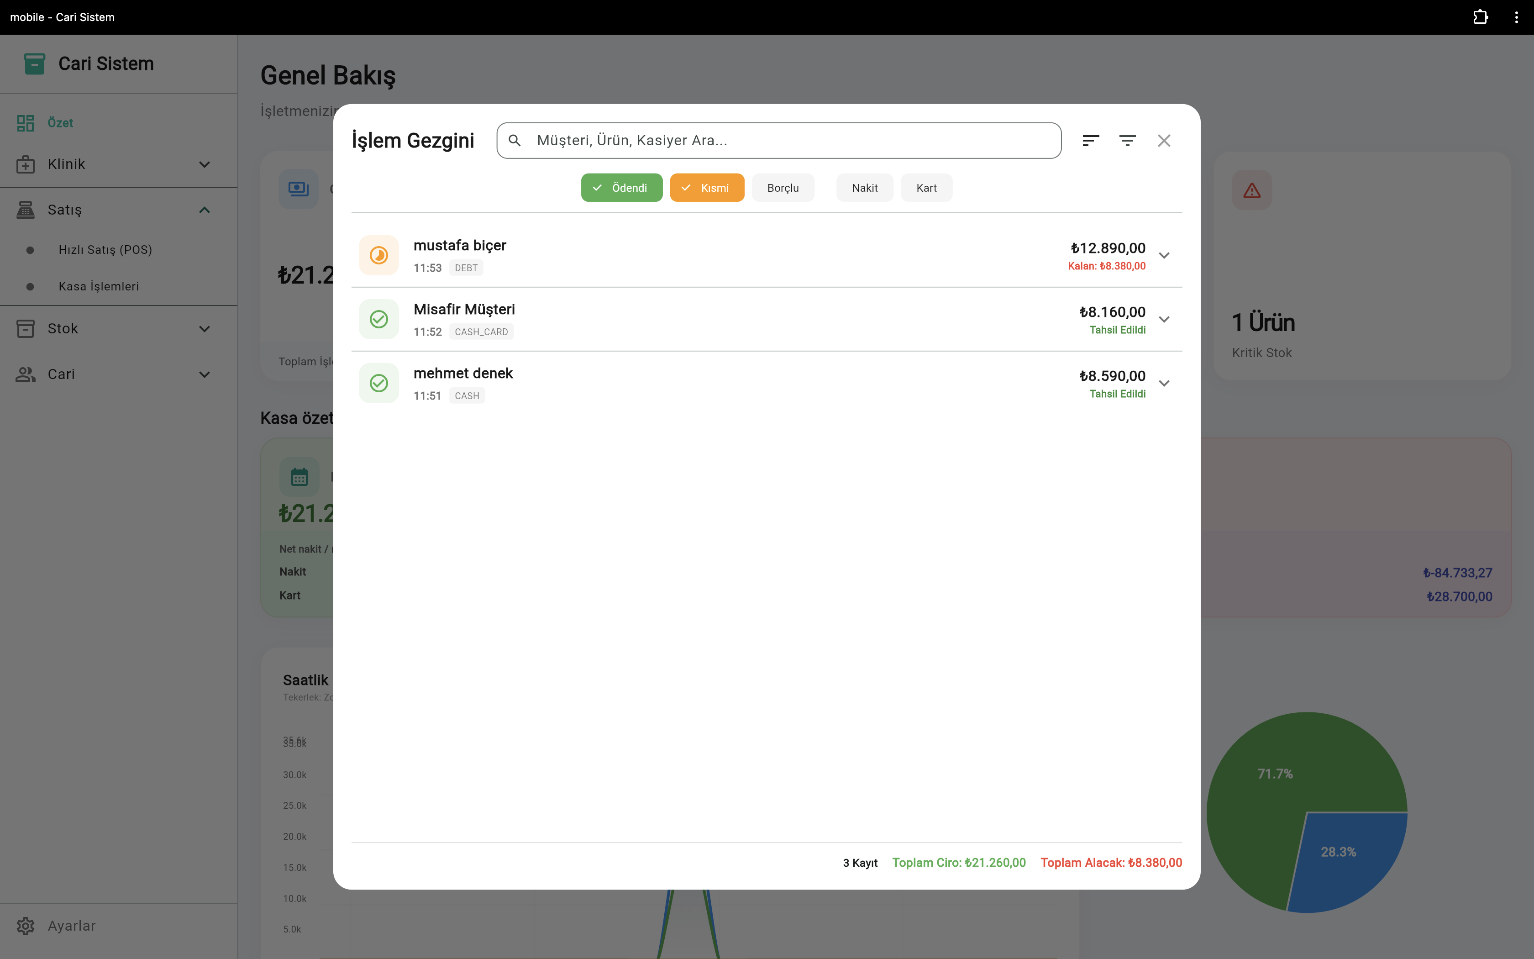
Task: Select the Misafir Müşteri customer name
Action: pos(464,310)
